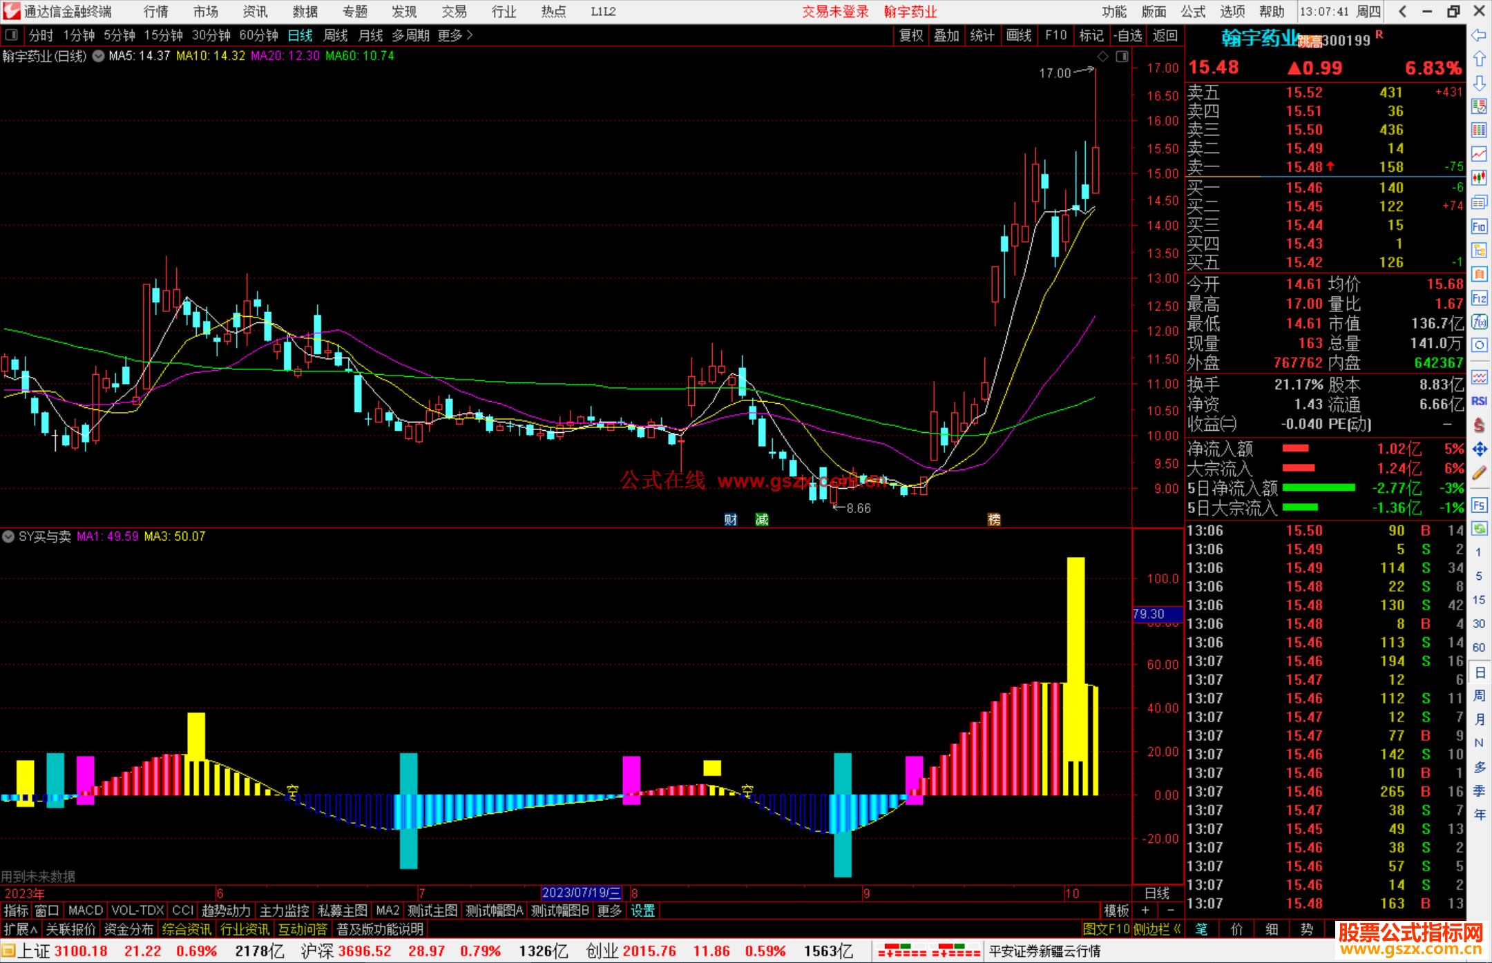The height and width of the screenshot is (963, 1492).
Task: Click the RSI indicator sidebar icon
Action: tap(1479, 401)
